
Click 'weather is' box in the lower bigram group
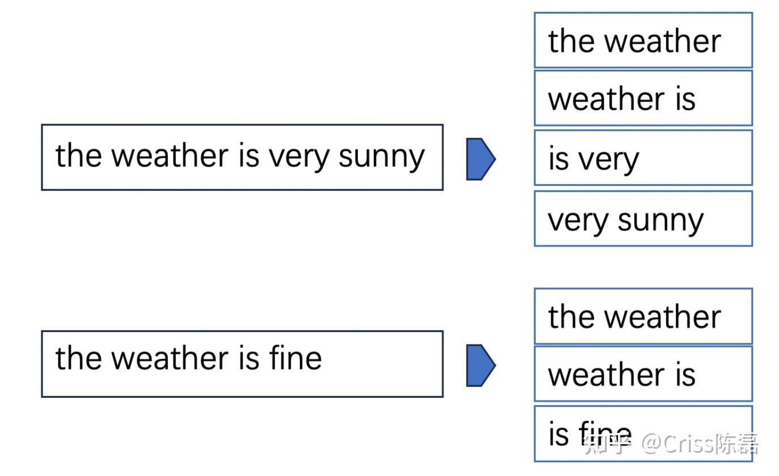pyautogui.click(x=643, y=374)
